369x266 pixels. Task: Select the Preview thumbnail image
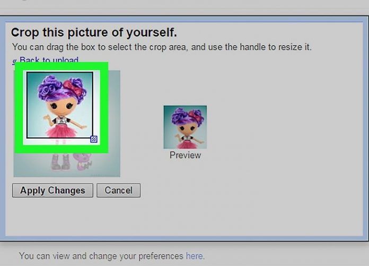point(185,127)
